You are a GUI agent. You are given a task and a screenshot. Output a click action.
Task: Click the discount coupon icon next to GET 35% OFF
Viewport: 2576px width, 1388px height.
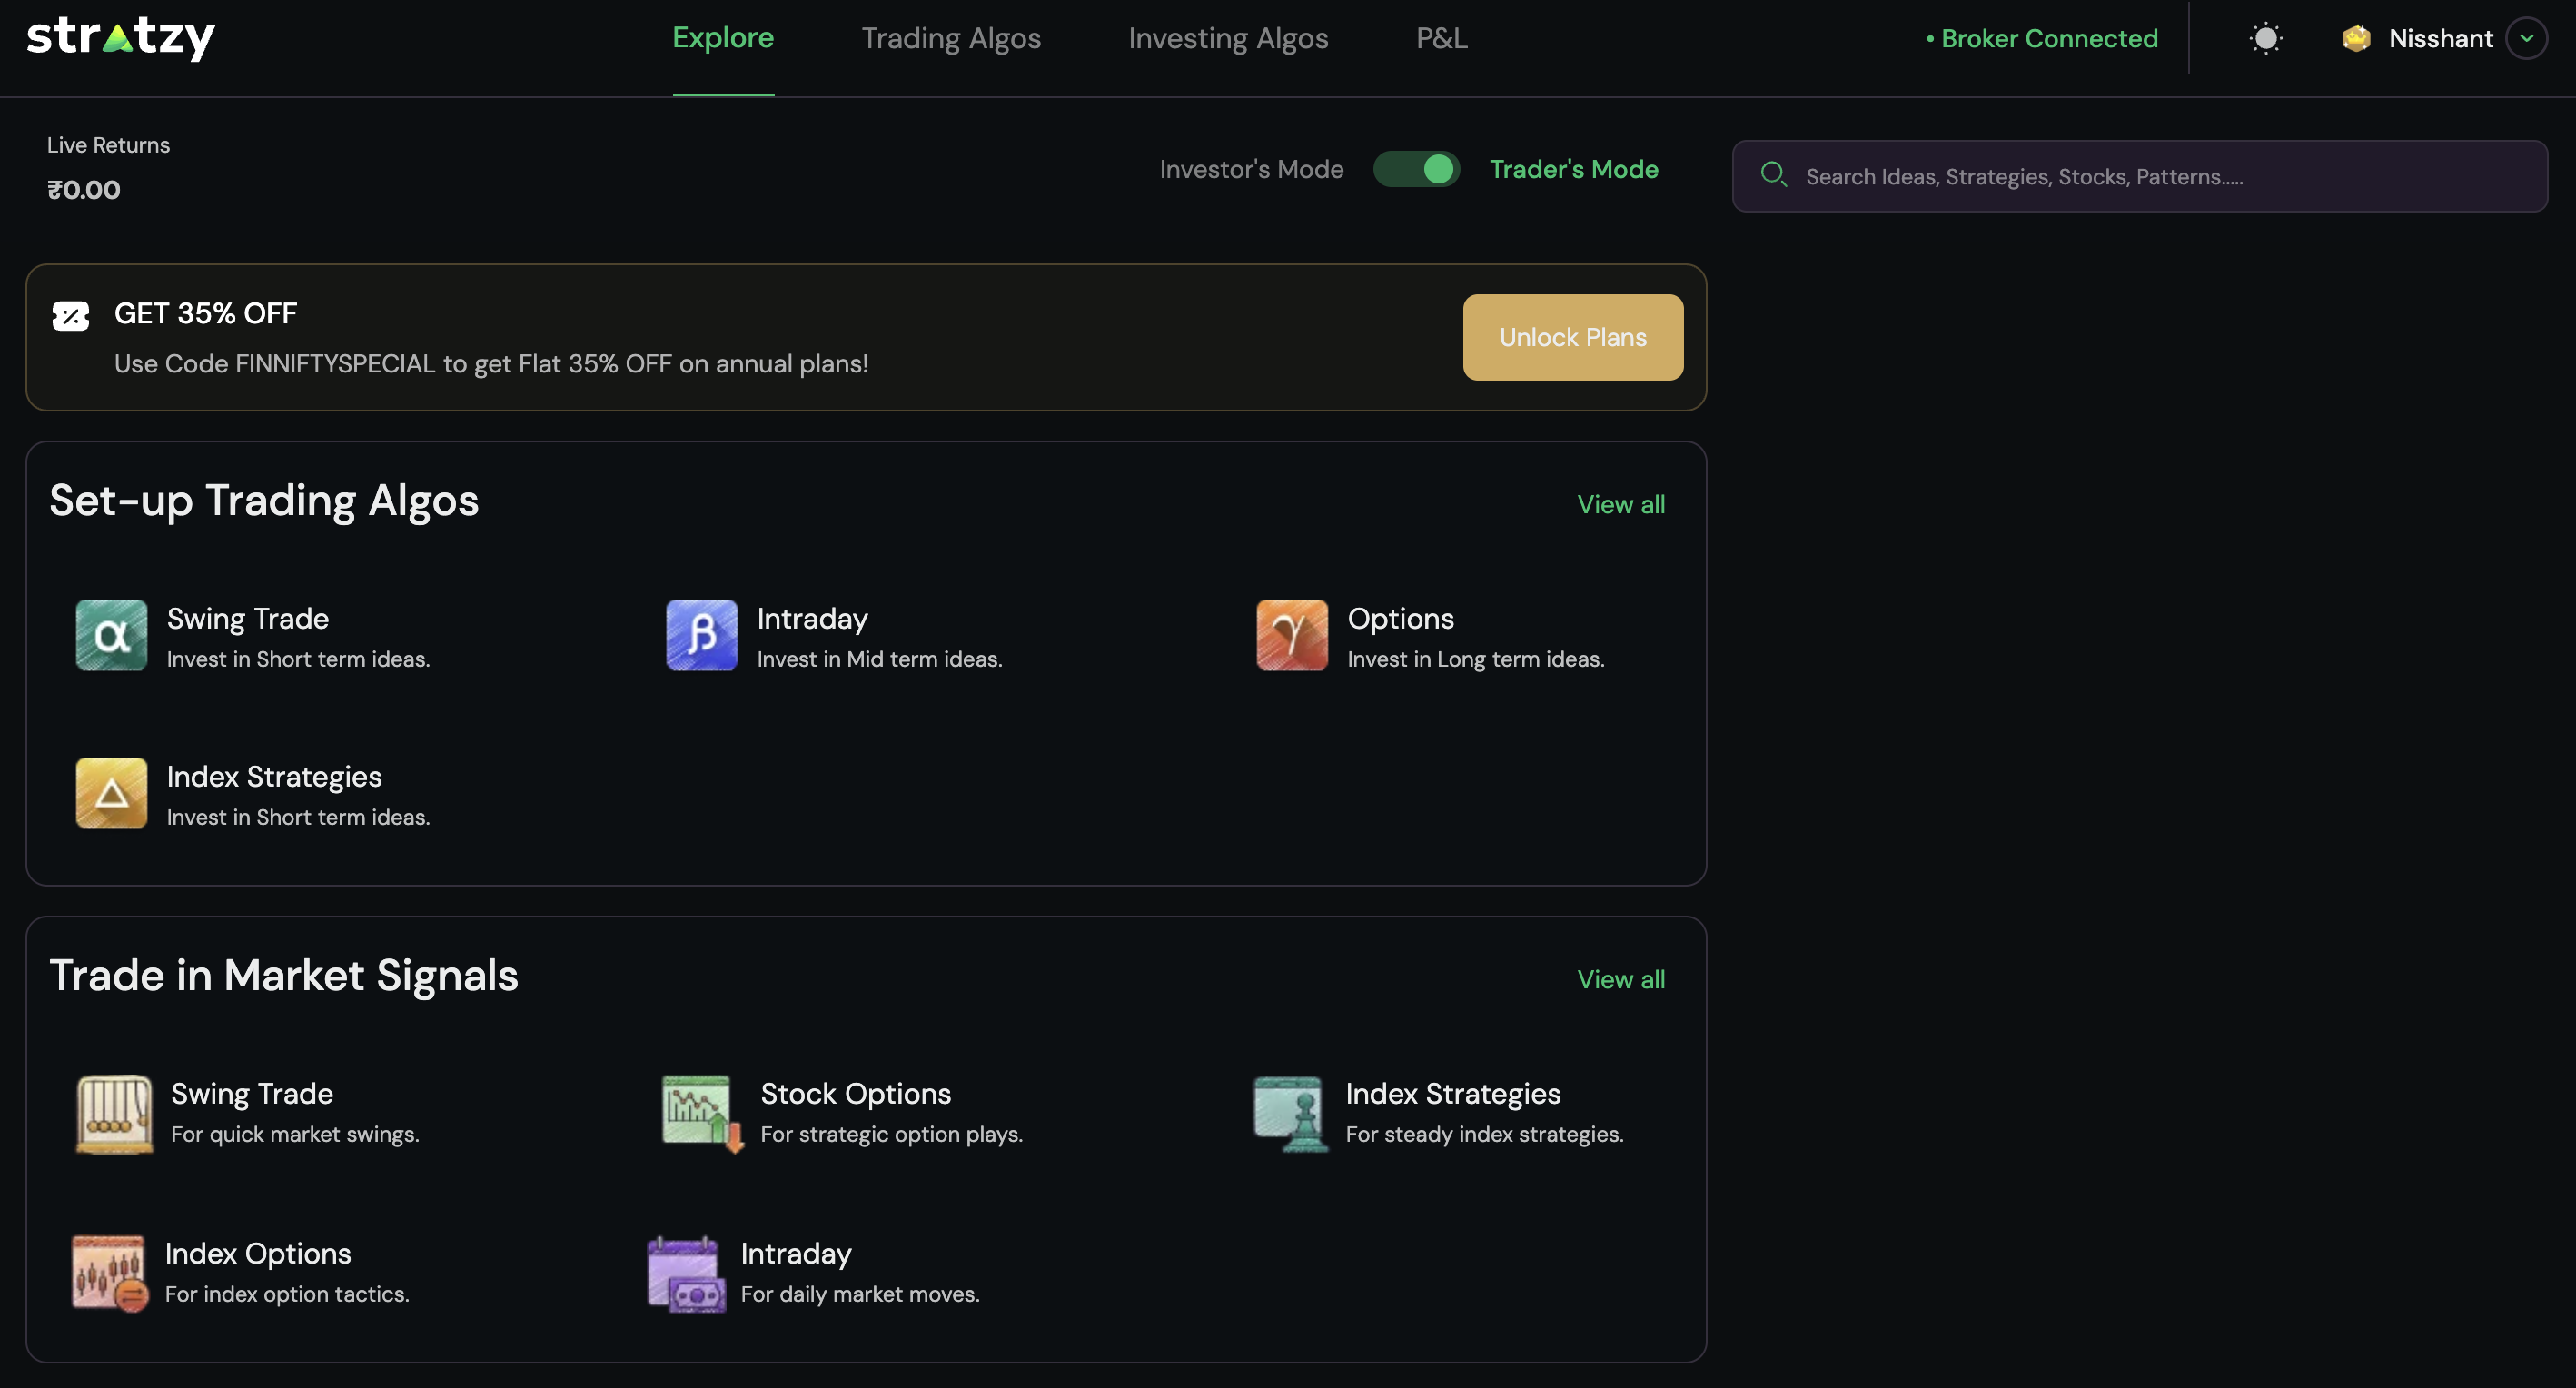(x=70, y=315)
